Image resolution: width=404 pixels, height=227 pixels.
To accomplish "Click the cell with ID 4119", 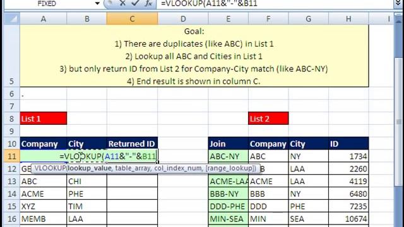I will [x=348, y=181].
